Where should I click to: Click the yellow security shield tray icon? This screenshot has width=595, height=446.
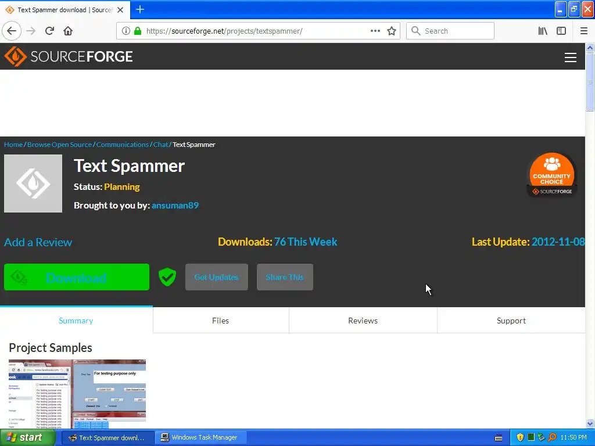pyautogui.click(x=520, y=438)
